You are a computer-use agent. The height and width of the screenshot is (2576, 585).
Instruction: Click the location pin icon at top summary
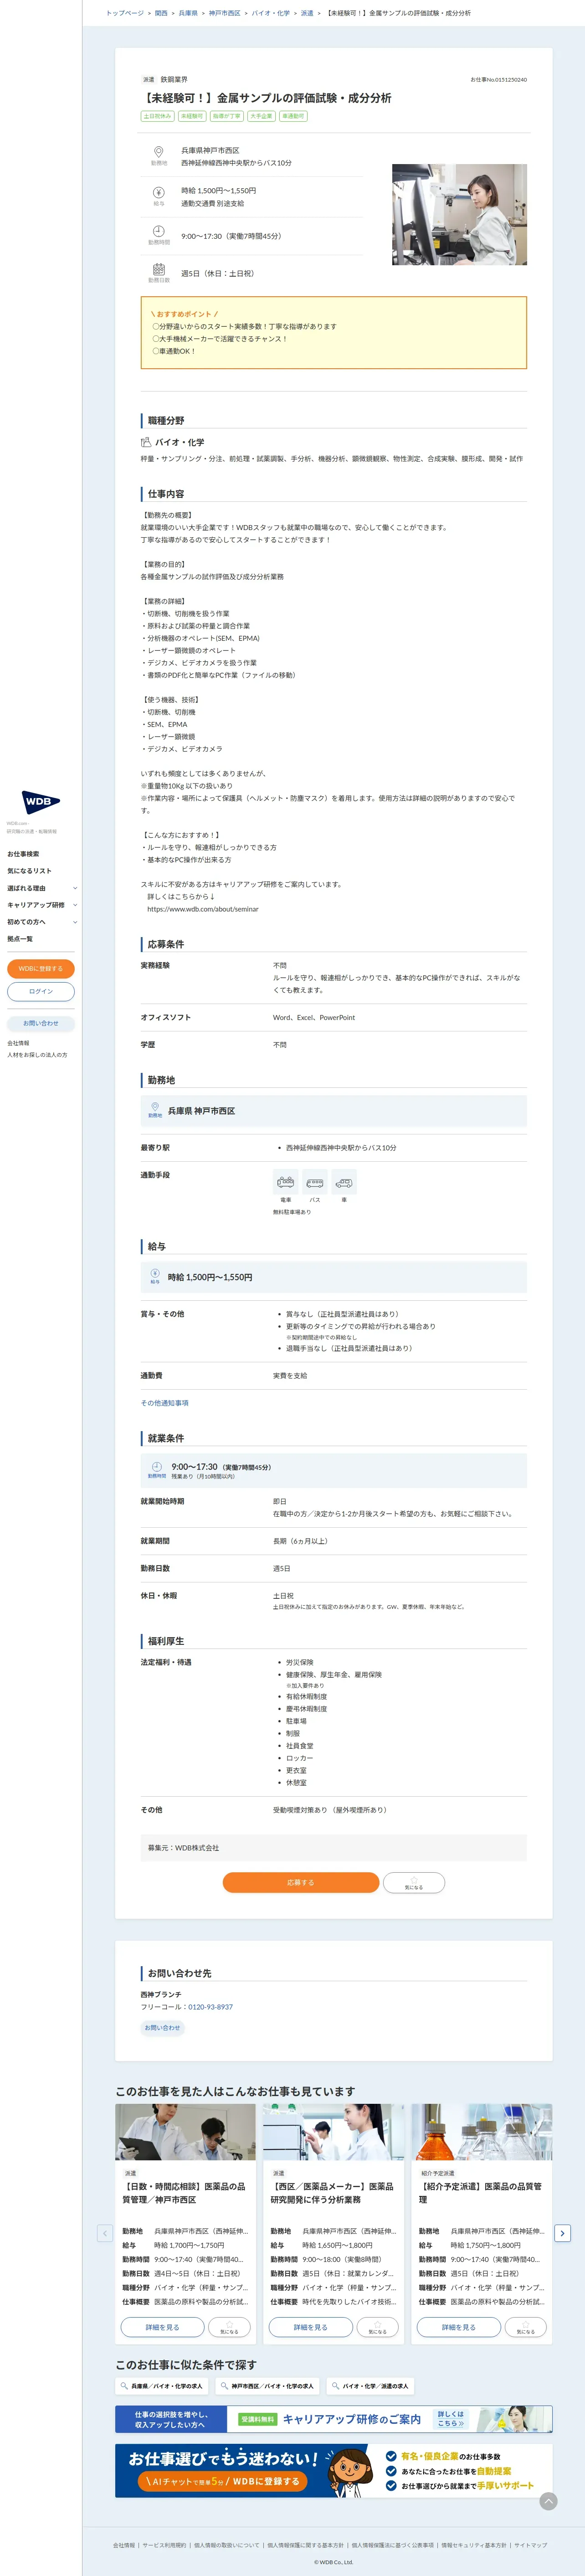[x=158, y=152]
